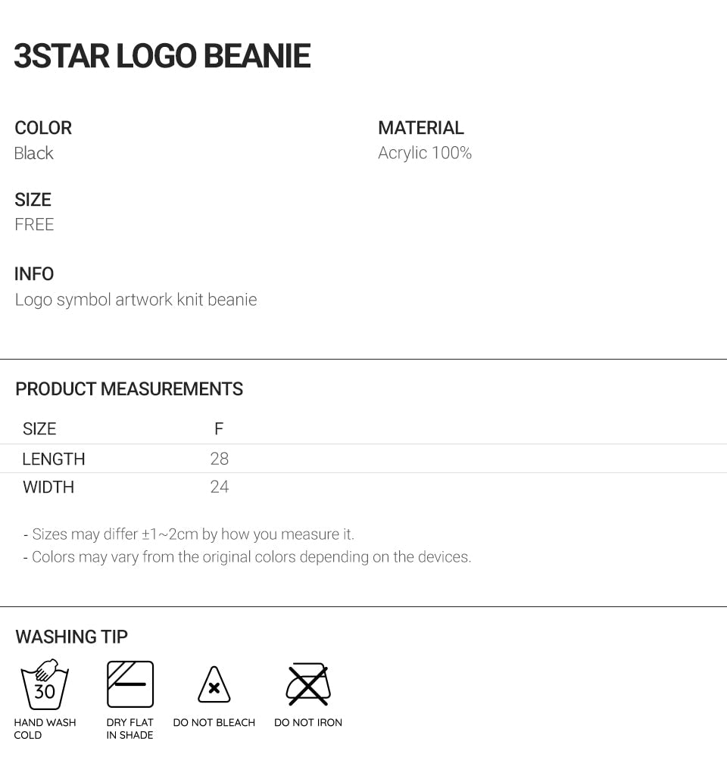The width and height of the screenshot is (727, 757).
Task: Click the FREE size value
Action: [34, 225]
